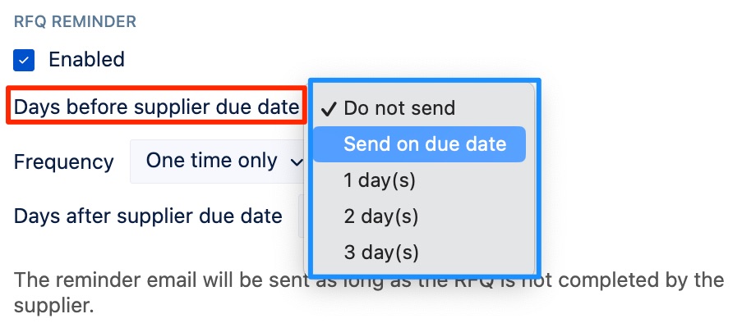Click "One time only" text in Frequency select
The image size is (742, 323).
pyautogui.click(x=211, y=161)
